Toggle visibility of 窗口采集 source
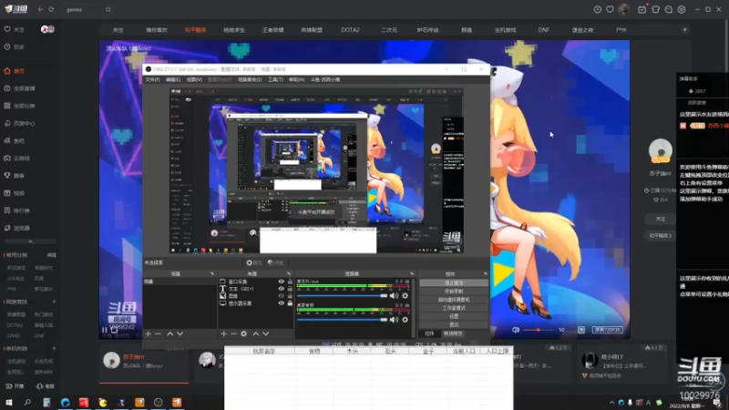Screen dimensions: 729x410 click(x=282, y=282)
